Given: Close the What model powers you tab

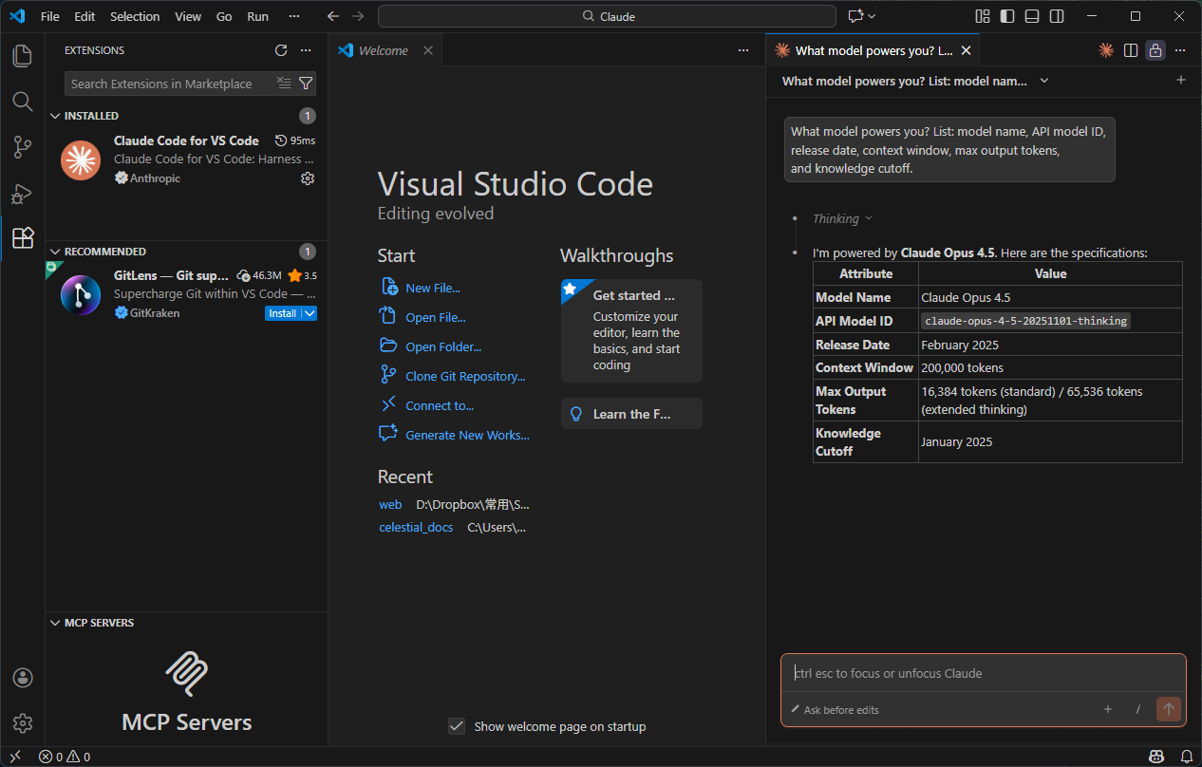Looking at the screenshot, I should 967,50.
